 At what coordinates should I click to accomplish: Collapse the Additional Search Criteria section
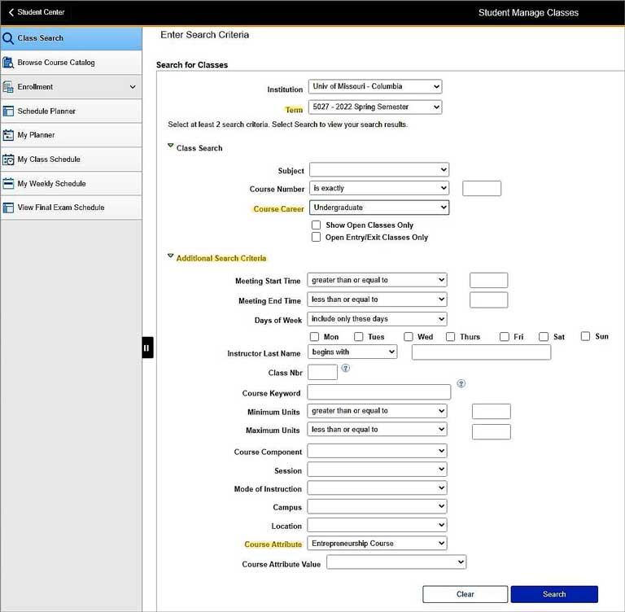[171, 257]
